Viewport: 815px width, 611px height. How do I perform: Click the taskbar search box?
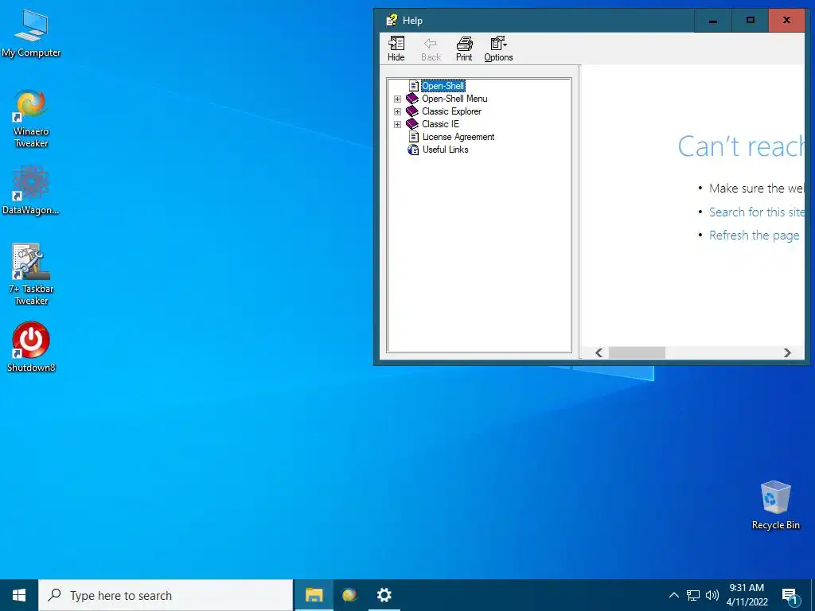(166, 595)
